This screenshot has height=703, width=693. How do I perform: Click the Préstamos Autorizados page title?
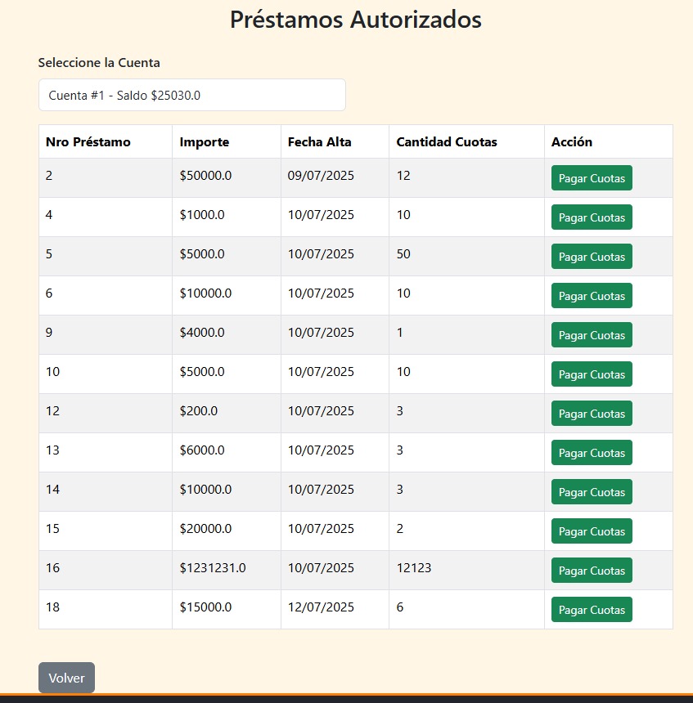(355, 20)
